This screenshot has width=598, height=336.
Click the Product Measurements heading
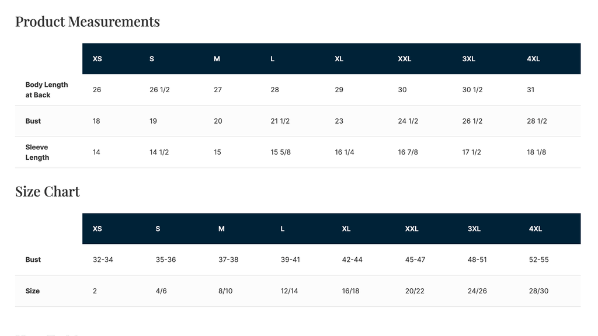(88, 22)
